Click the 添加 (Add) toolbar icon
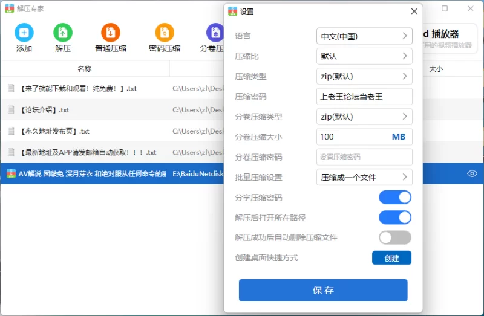Image resolution: width=484 pixels, height=316 pixels. coord(24,33)
